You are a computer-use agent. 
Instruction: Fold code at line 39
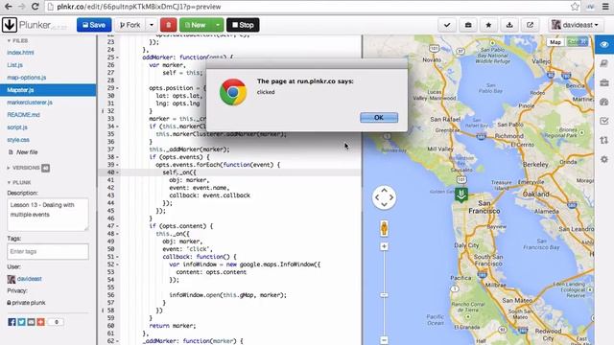tap(117, 165)
